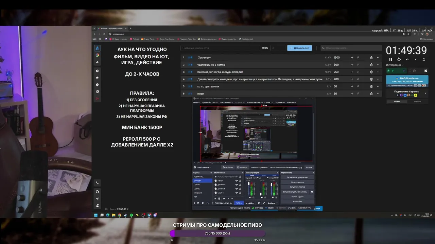Image resolution: width=435 pixels, height=244 pixels.
Task: Click the ruble icon on the 'удаляешь кс с компа' lot
Action: coord(358,65)
